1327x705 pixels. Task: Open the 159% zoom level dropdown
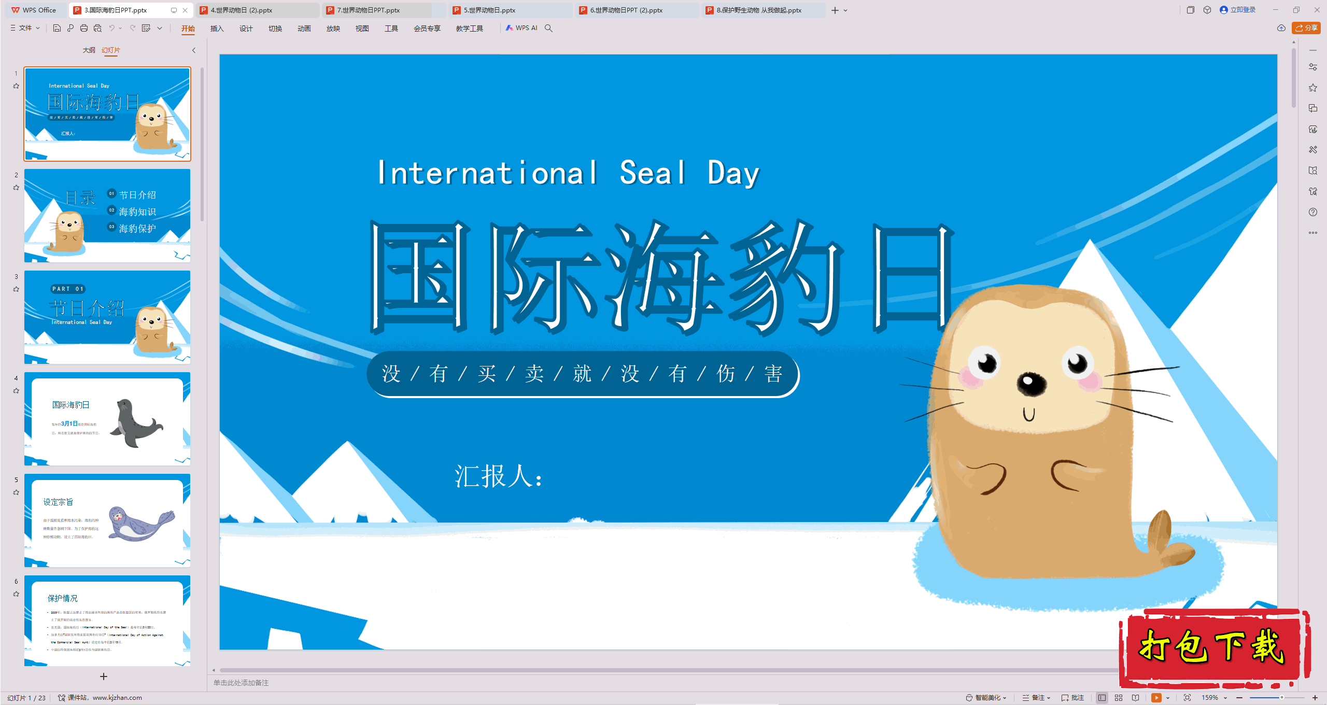pyautogui.click(x=1215, y=698)
